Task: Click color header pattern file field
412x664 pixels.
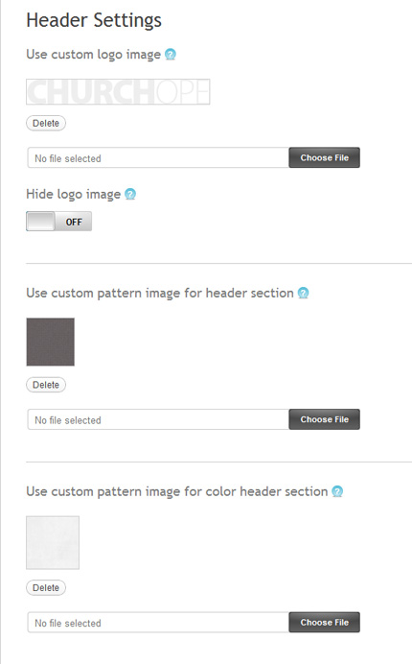Action: pyautogui.click(x=158, y=623)
